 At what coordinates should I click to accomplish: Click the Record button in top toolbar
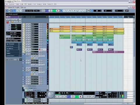pyautogui.click(x=58, y=11)
